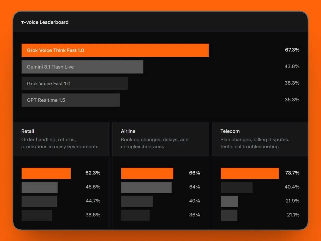Image resolution: width=321 pixels, height=241 pixels.
Task: Select the gray bar beside 40%
Action: (x=137, y=201)
